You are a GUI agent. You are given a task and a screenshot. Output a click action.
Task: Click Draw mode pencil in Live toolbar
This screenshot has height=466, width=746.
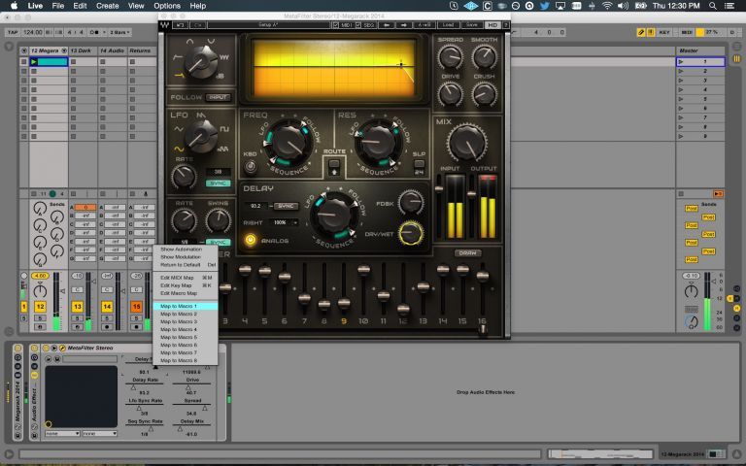coord(641,32)
